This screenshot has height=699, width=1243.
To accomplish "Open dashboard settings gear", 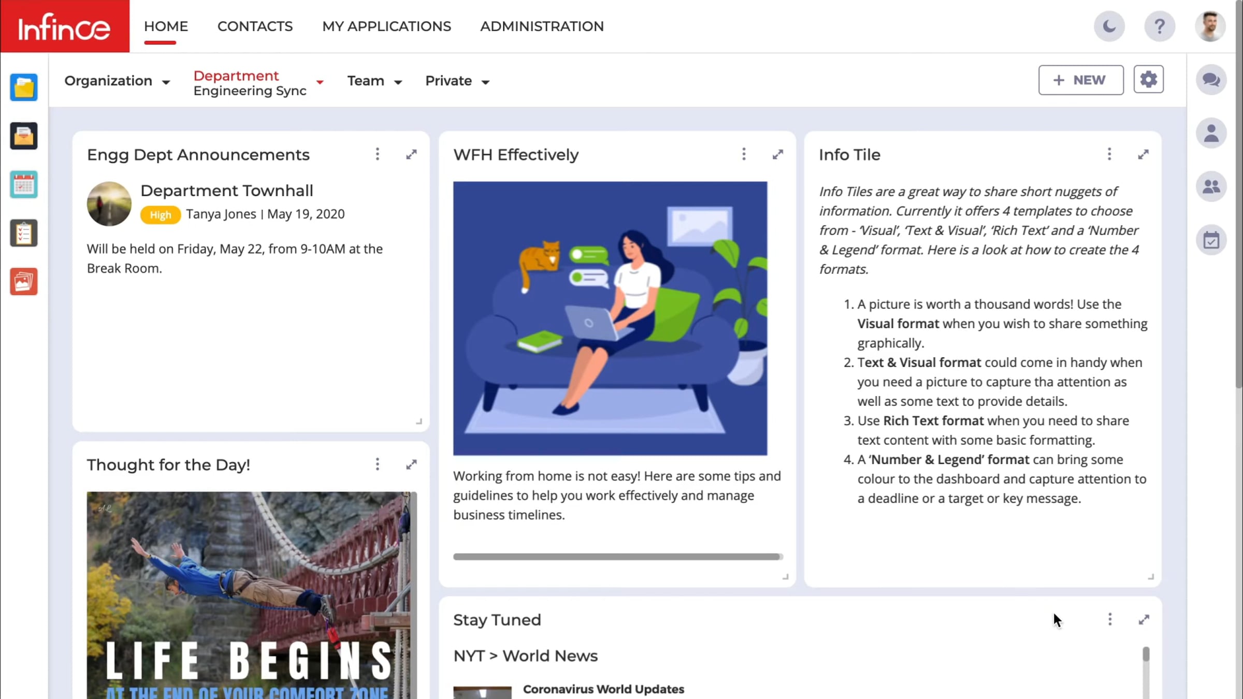I will [1149, 79].
